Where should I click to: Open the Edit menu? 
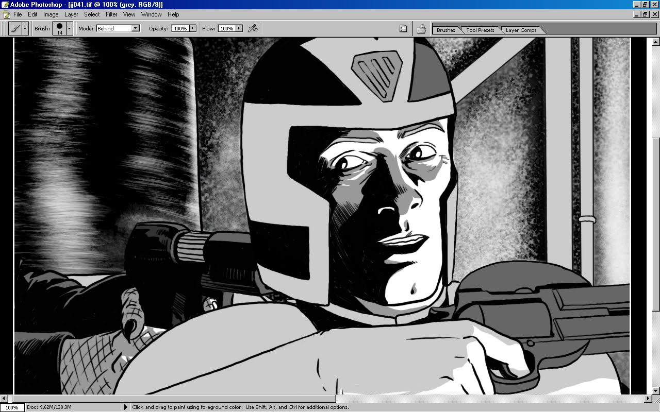[x=32, y=14]
